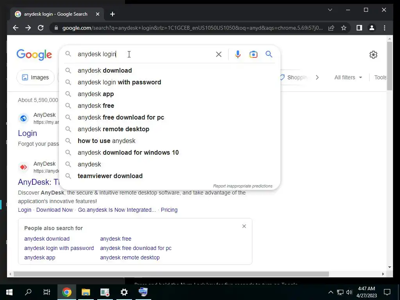Go back to the previous page
The width and height of the screenshot is (400, 300).
pos(16,28)
